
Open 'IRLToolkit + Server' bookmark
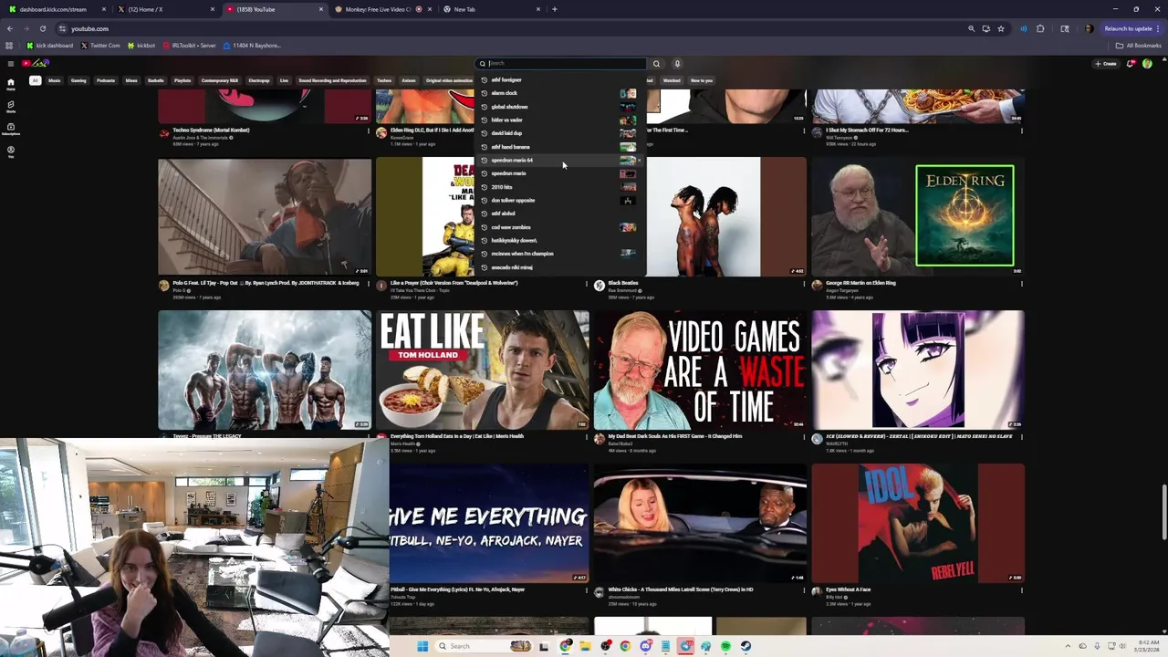point(189,45)
